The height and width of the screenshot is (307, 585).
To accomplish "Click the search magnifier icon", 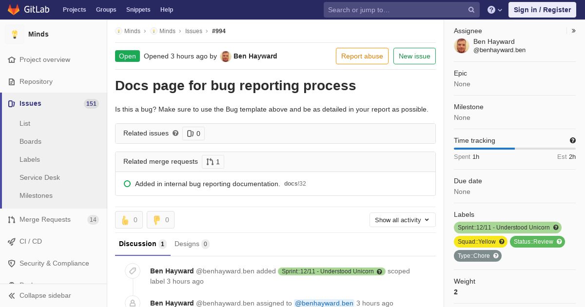I will pos(471,10).
